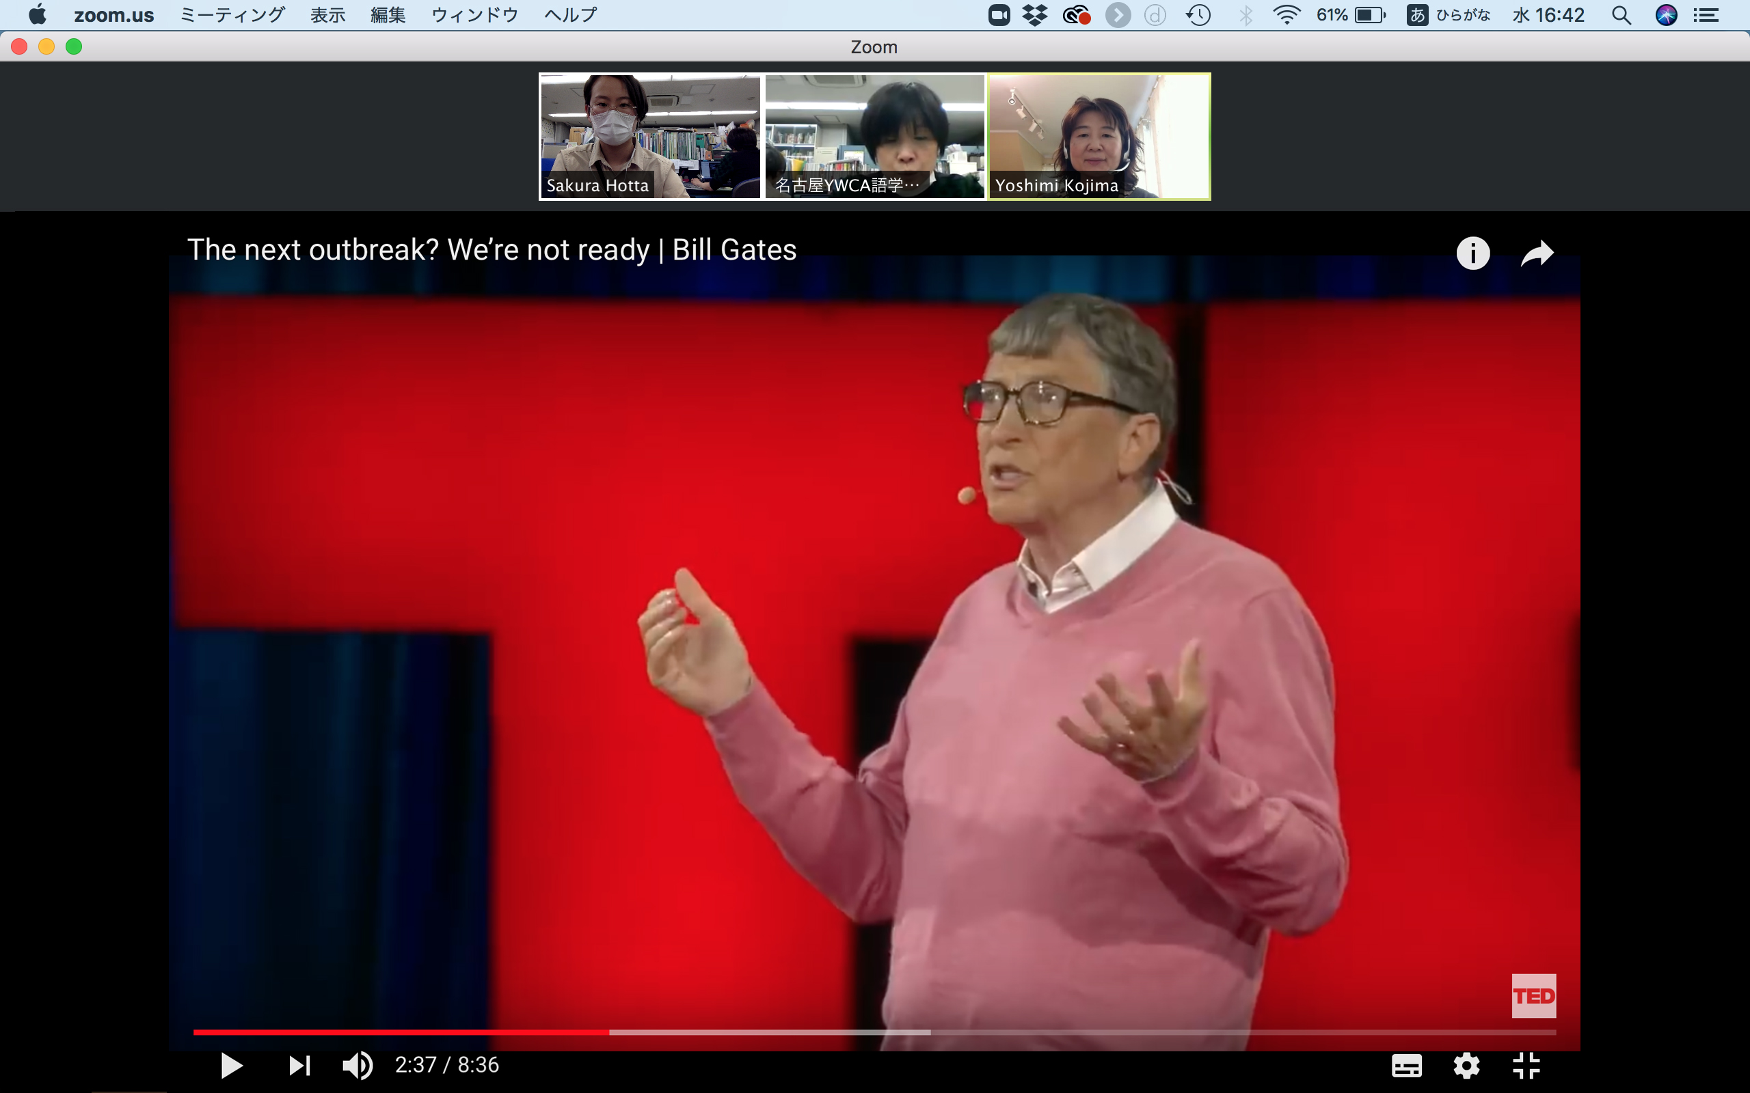Click the battery 61% indicator
The image size is (1750, 1093).
click(1351, 15)
